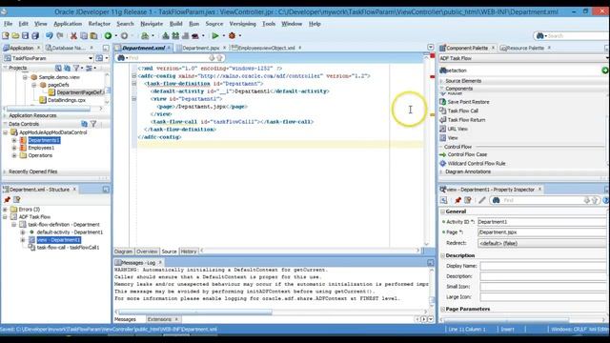Collapse the General section in Property Inspector
The height and width of the screenshot is (343, 610).
pyautogui.click(x=442, y=212)
